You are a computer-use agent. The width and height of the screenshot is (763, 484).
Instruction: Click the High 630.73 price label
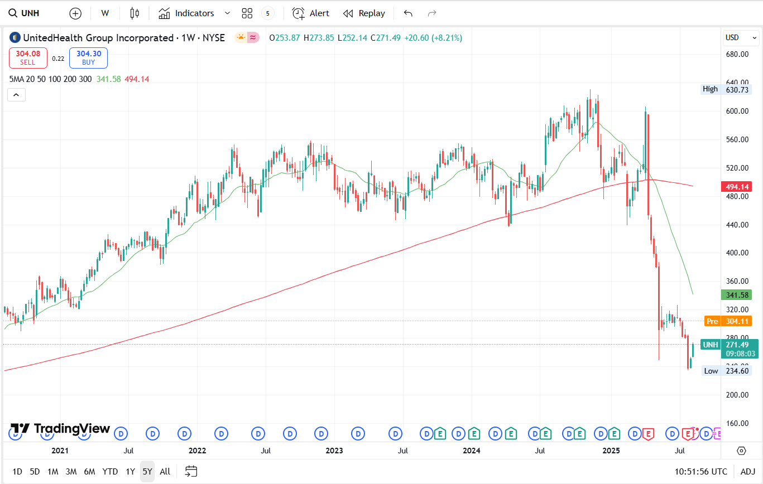point(726,89)
